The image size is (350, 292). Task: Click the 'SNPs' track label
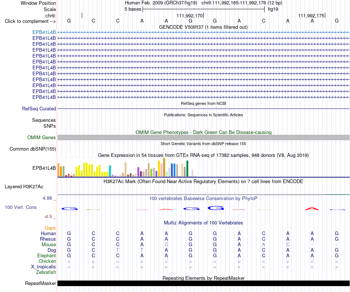[50, 126]
